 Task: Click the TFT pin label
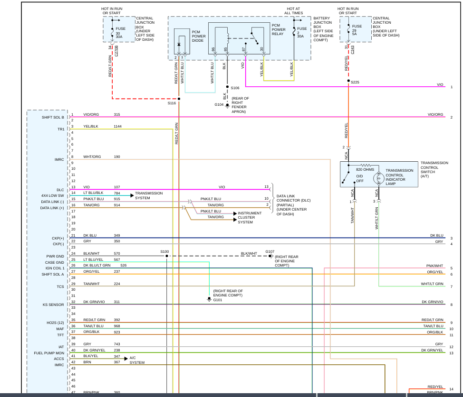pos(60,335)
